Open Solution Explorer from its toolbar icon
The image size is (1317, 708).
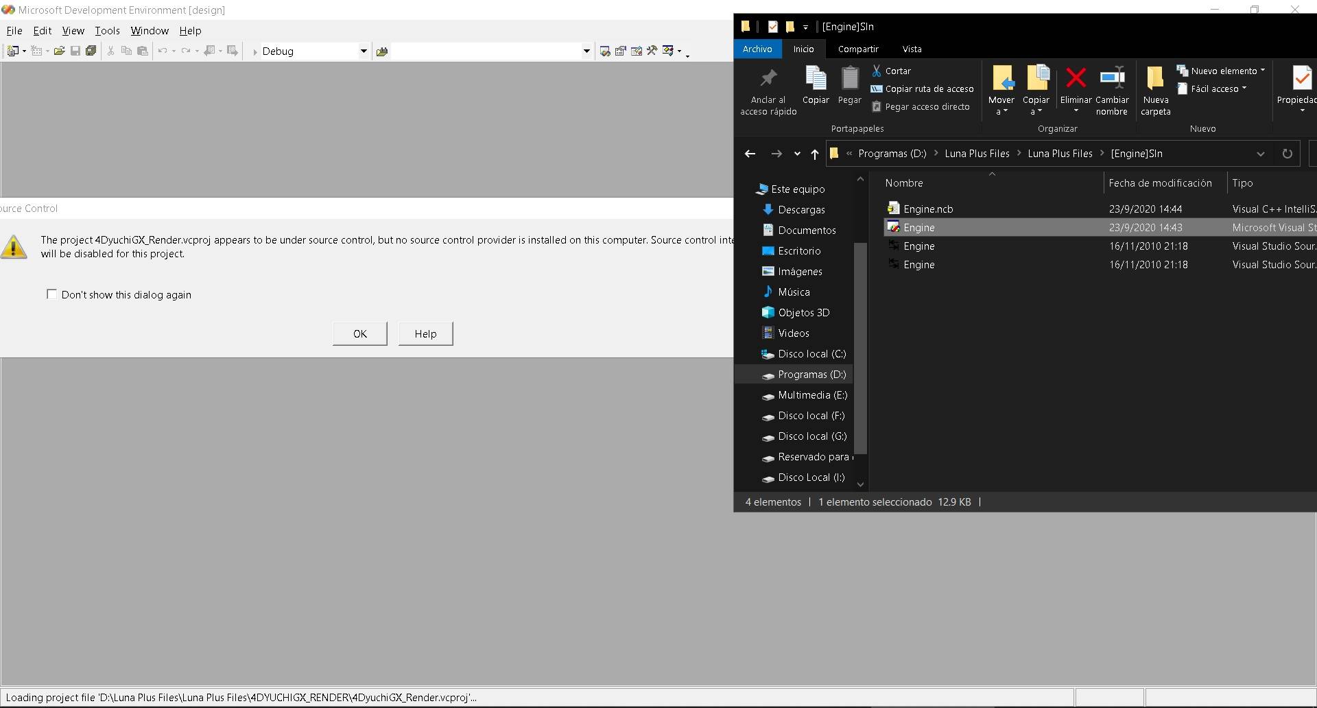(605, 51)
